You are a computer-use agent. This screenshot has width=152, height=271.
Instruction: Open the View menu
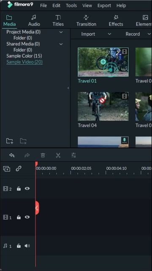(87, 6)
